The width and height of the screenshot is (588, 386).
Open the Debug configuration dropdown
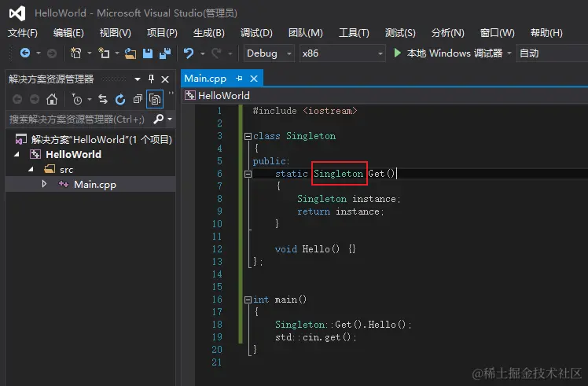coord(270,53)
